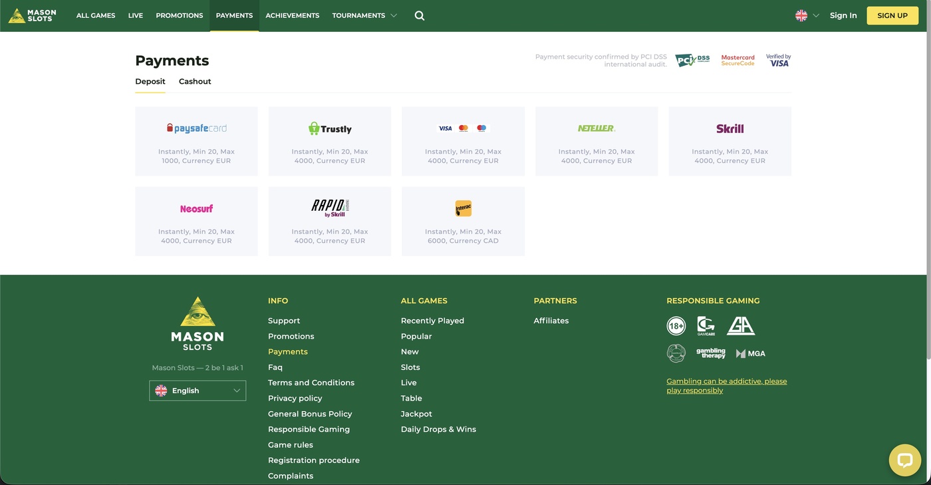Open the Live footer link
The height and width of the screenshot is (485, 931).
coord(409,383)
